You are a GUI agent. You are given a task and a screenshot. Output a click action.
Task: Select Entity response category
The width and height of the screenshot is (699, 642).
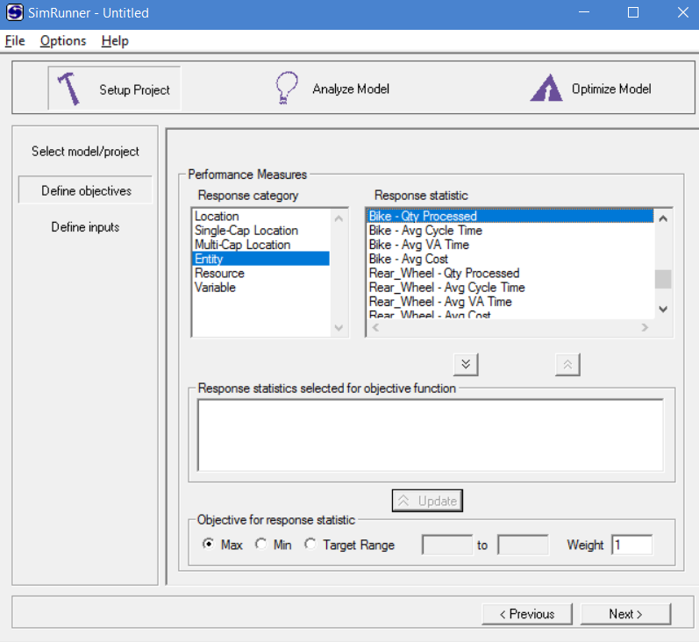click(261, 259)
